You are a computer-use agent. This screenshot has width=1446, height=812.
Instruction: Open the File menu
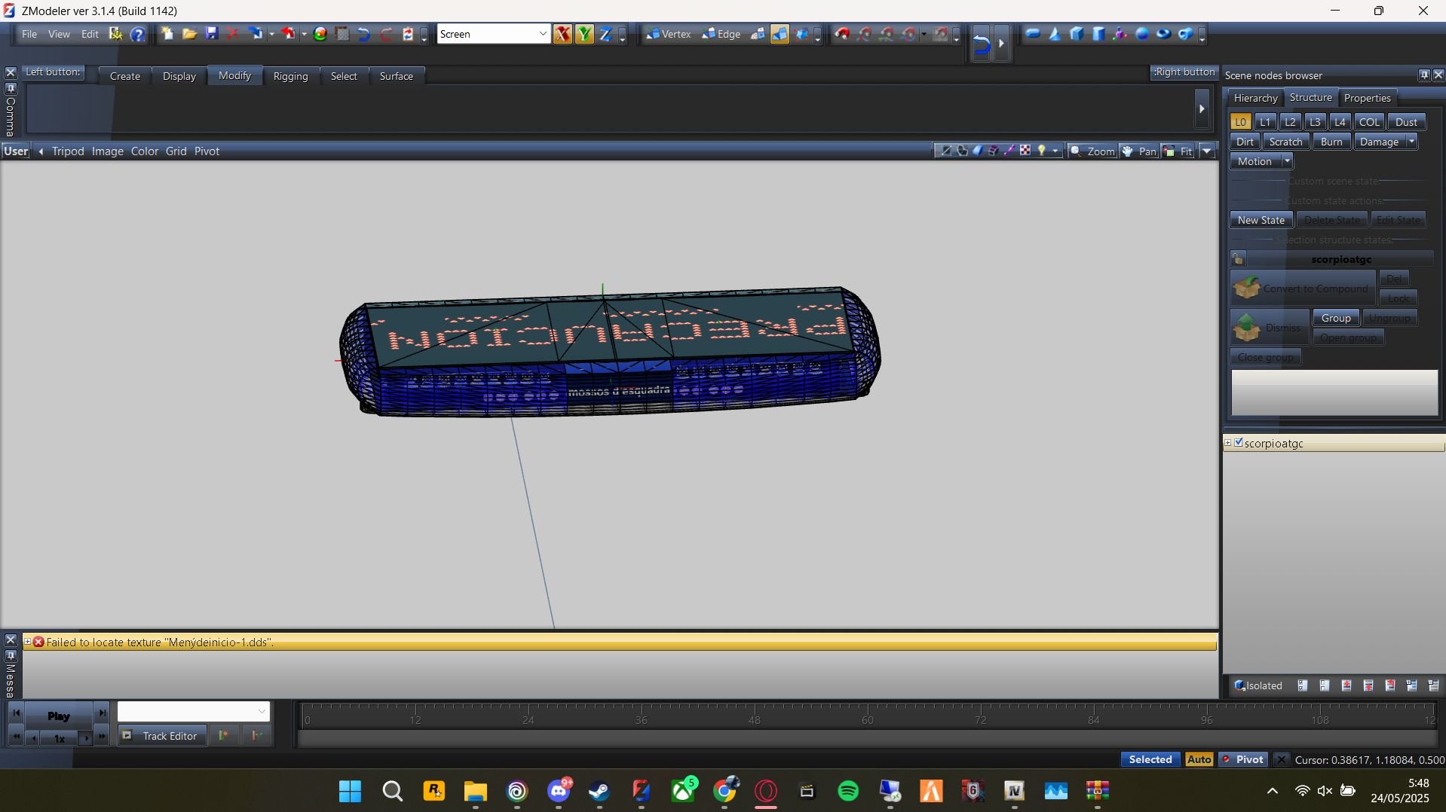coord(29,34)
